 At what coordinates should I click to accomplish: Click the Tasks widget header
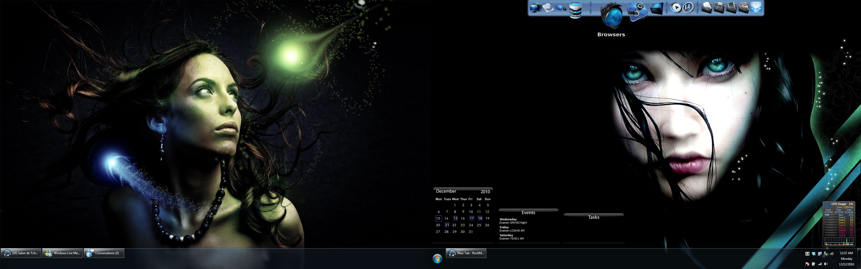(594, 217)
